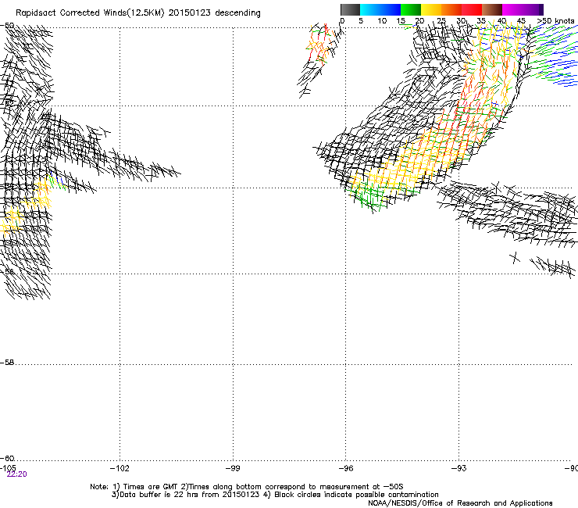Click the 'Note: 1) Times are GMT' footnote line
The height and width of the screenshot is (508, 578).
tap(247, 487)
